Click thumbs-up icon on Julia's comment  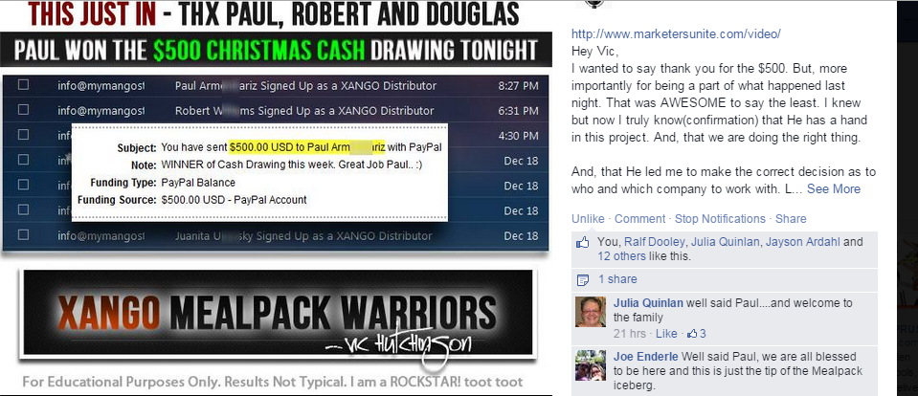pyautogui.click(x=692, y=334)
